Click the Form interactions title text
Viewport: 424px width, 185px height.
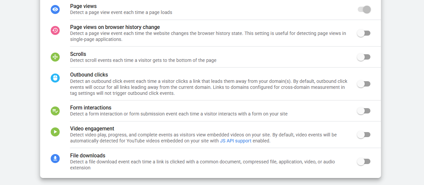coord(91,107)
